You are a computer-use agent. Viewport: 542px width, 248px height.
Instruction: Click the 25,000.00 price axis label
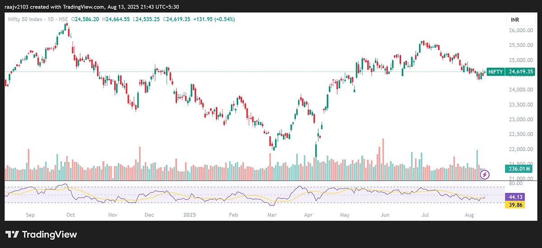click(521, 60)
